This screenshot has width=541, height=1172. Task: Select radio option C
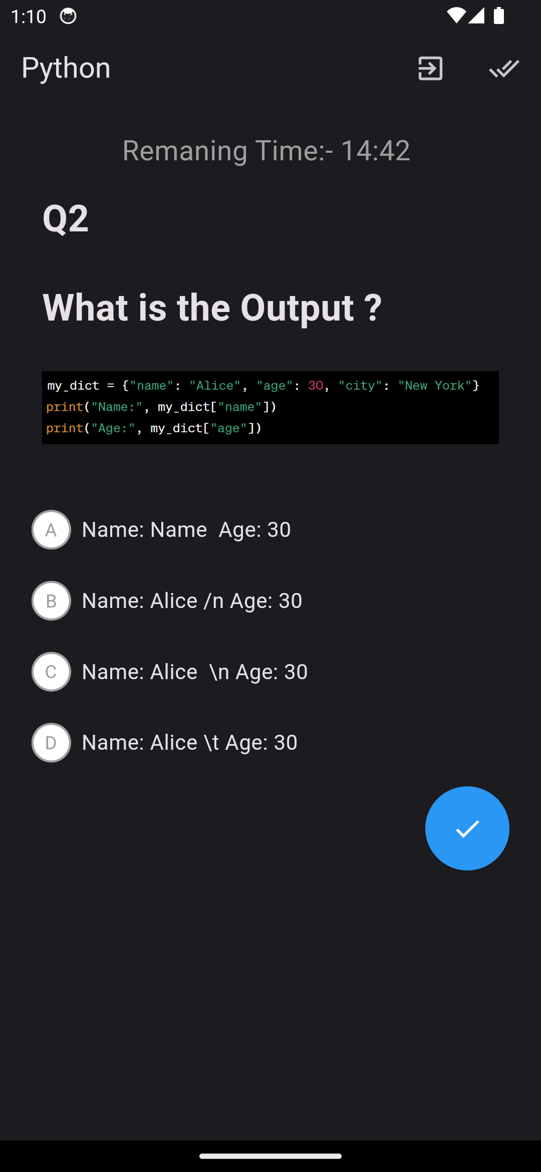click(51, 672)
